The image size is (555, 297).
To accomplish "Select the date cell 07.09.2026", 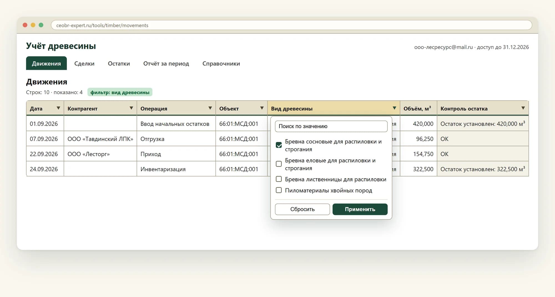I will pyautogui.click(x=45, y=139).
